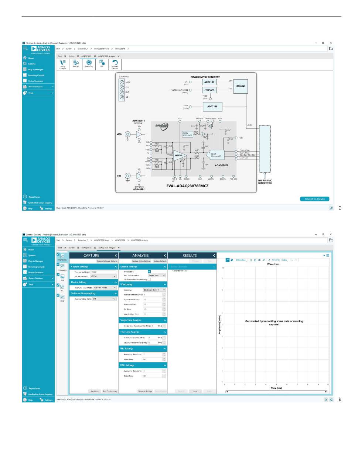The width and height of the screenshot is (351, 462).
Task: Collapse the CAPTURE panel with its arrow
Action: pyautogui.click(x=115, y=255)
